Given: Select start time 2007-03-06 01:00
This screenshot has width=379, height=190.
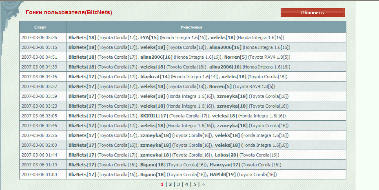Looking at the screenshot, I should point(40,175).
